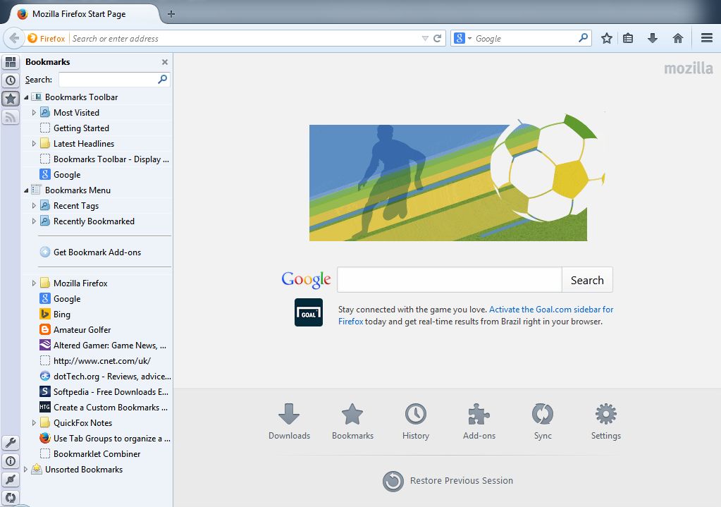721x507 pixels.
Task: Select the Mozilla Firefox Start Page tab
Action: pos(79,14)
